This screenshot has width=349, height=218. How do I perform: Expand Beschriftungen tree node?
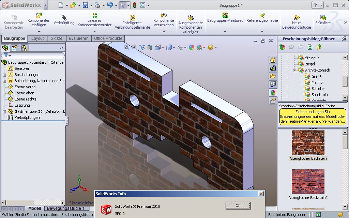click(x=4, y=75)
